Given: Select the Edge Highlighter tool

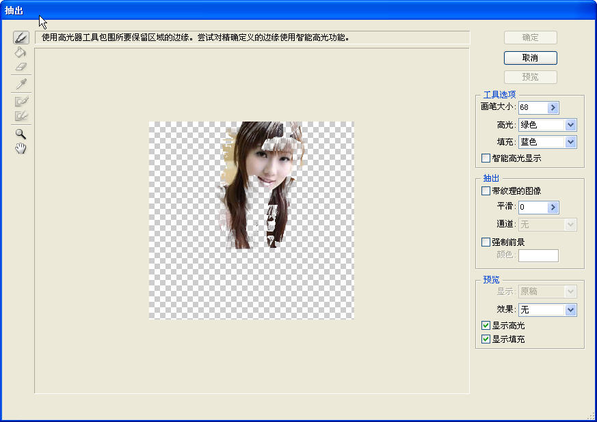Looking at the screenshot, I should pos(21,38).
